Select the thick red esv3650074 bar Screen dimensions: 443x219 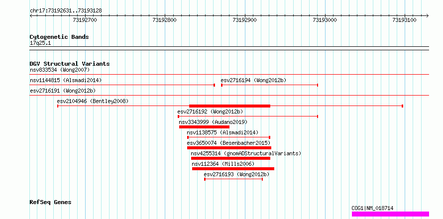[229, 148]
